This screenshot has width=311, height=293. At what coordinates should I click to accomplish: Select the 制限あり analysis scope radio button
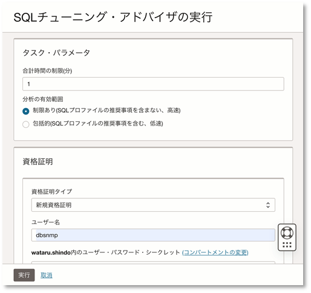26,111
